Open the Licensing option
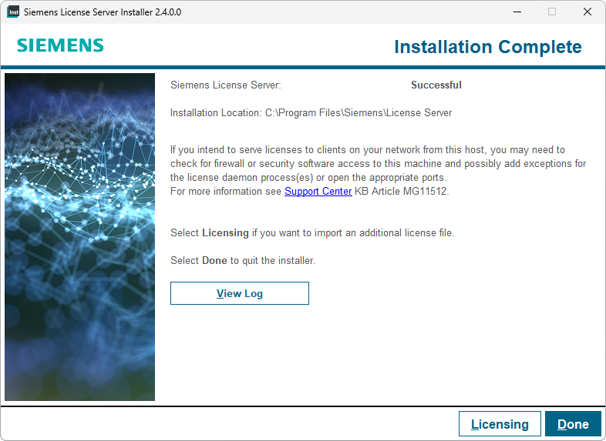606x441 pixels. click(500, 424)
